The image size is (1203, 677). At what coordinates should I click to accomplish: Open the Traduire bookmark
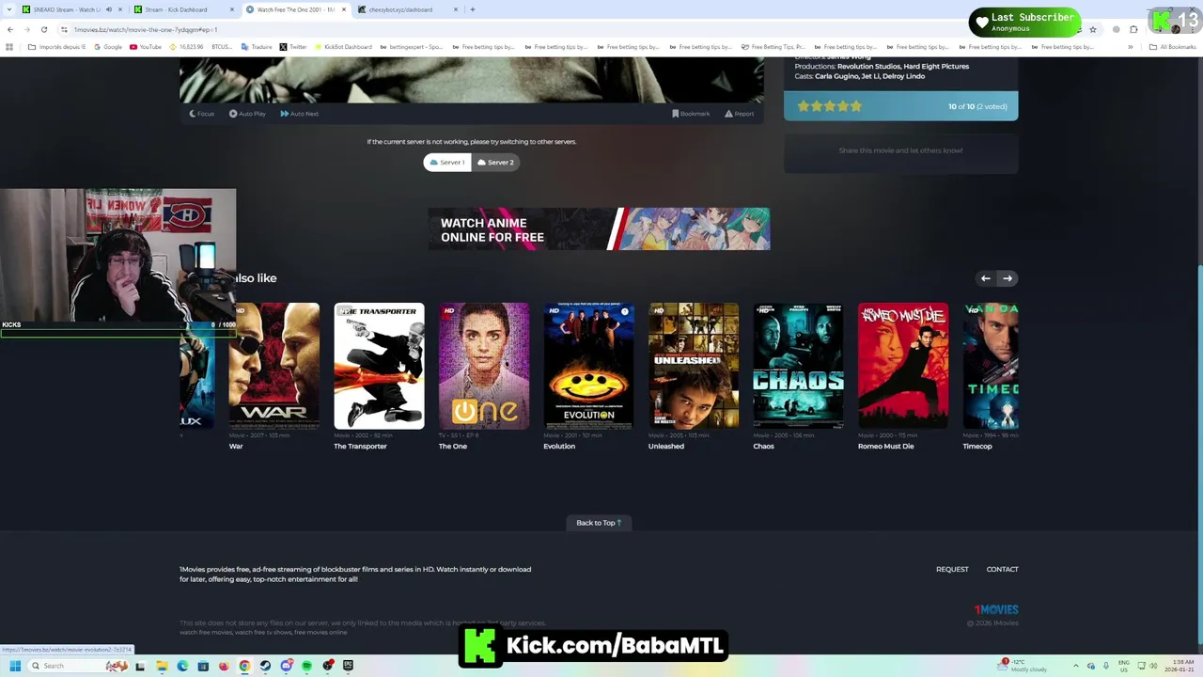click(x=257, y=47)
